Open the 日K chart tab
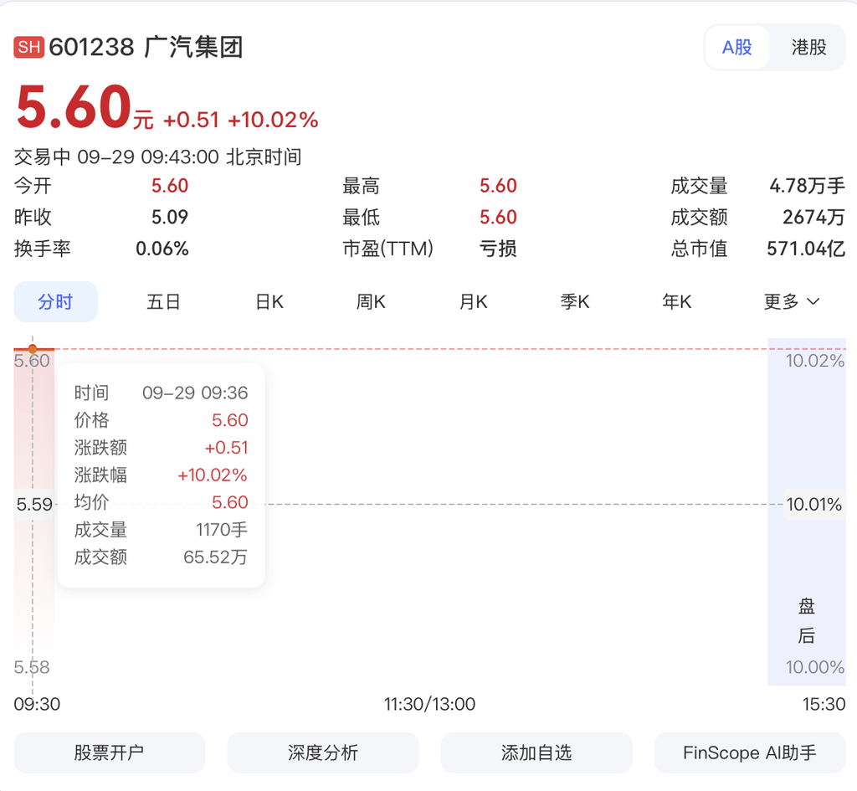The height and width of the screenshot is (791, 857). tap(269, 301)
